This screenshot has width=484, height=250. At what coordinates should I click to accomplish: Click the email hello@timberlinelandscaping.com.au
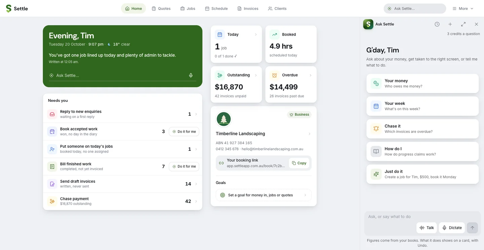273,149
